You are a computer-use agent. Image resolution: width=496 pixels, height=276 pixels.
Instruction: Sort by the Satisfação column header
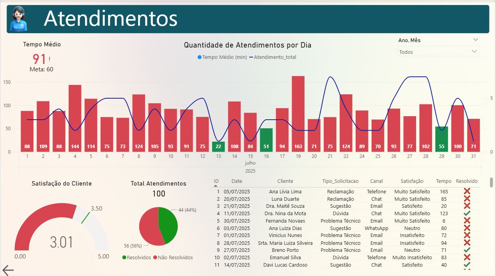[x=412, y=181]
